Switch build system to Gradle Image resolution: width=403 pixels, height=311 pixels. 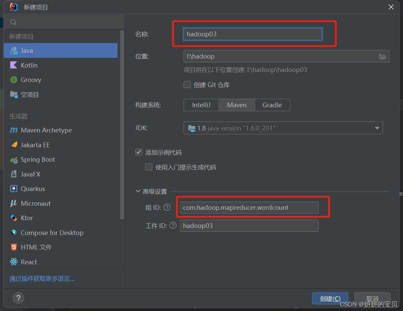[x=272, y=105]
